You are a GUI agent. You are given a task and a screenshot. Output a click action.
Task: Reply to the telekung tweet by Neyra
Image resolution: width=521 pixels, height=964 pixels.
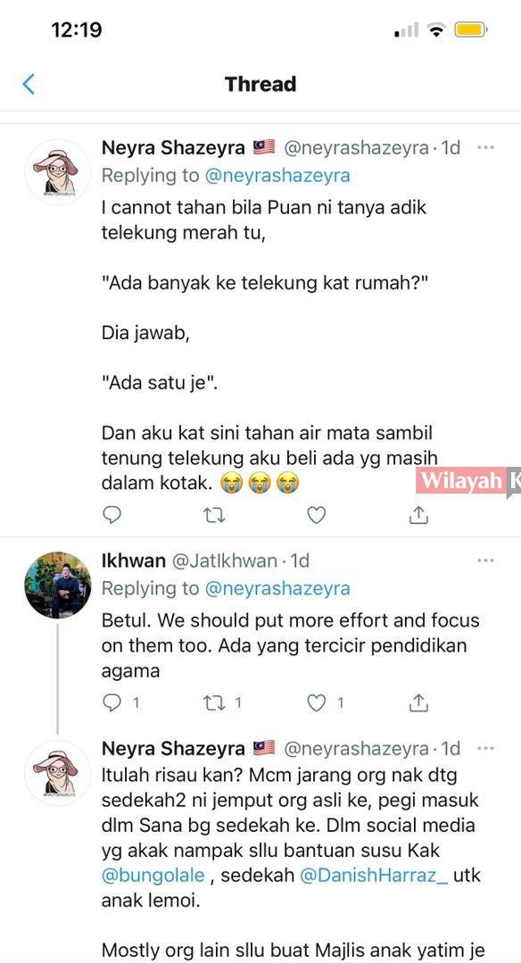112,515
